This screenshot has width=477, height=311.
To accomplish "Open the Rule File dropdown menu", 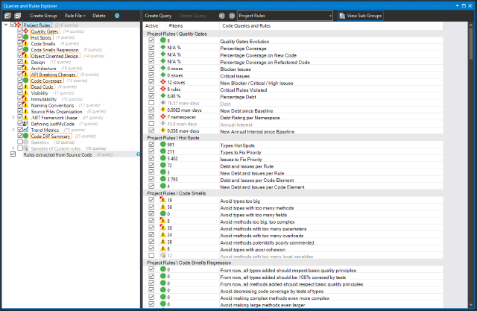I will coord(75,16).
